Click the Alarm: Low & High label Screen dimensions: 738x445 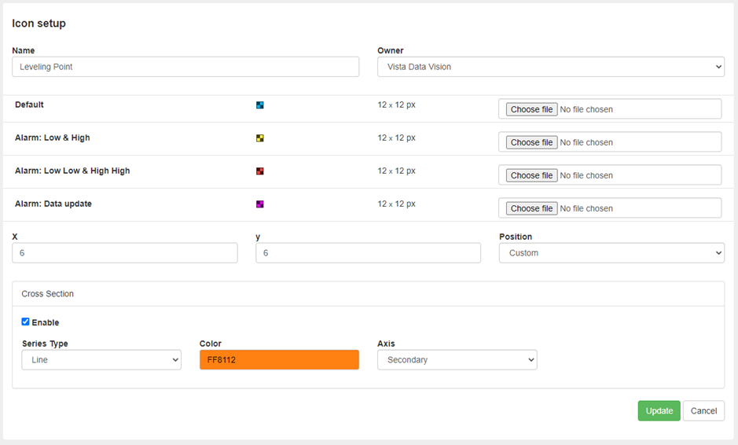(x=52, y=138)
